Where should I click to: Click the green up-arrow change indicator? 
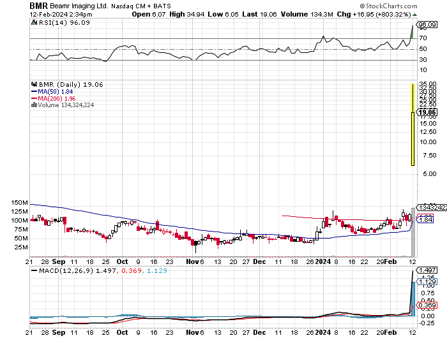tap(414, 15)
